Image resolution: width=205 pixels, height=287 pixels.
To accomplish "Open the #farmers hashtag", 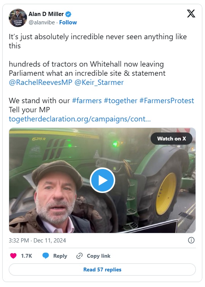I will [x=87, y=100].
